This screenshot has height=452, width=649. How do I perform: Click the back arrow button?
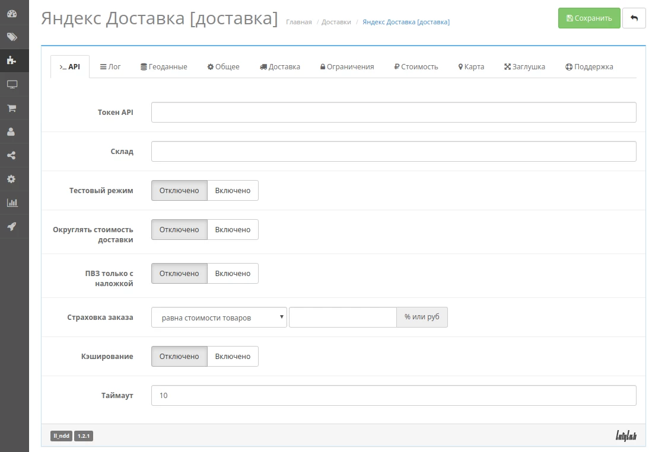(634, 18)
